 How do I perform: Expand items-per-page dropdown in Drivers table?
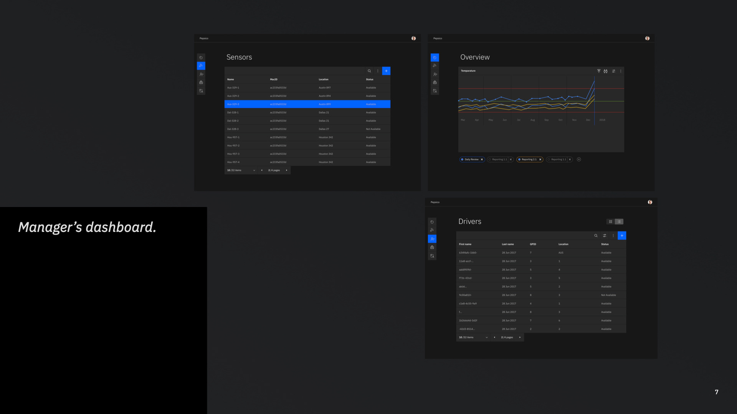pyautogui.click(x=486, y=338)
